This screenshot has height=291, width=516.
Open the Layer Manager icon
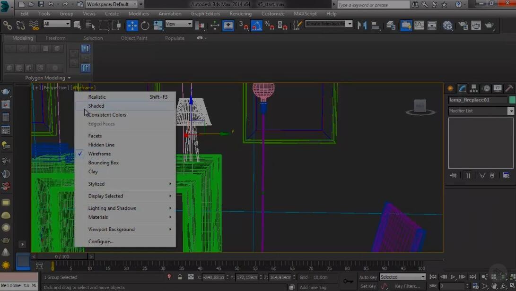pyautogui.click(x=391, y=26)
